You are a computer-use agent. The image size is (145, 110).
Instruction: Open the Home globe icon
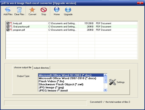57,10
